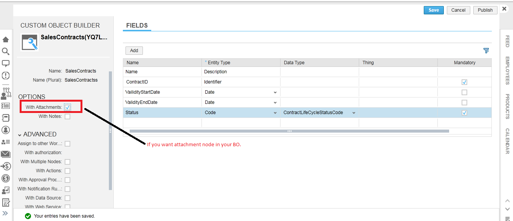Click the ContractID name cell
513x221 pixels.
click(x=163, y=82)
